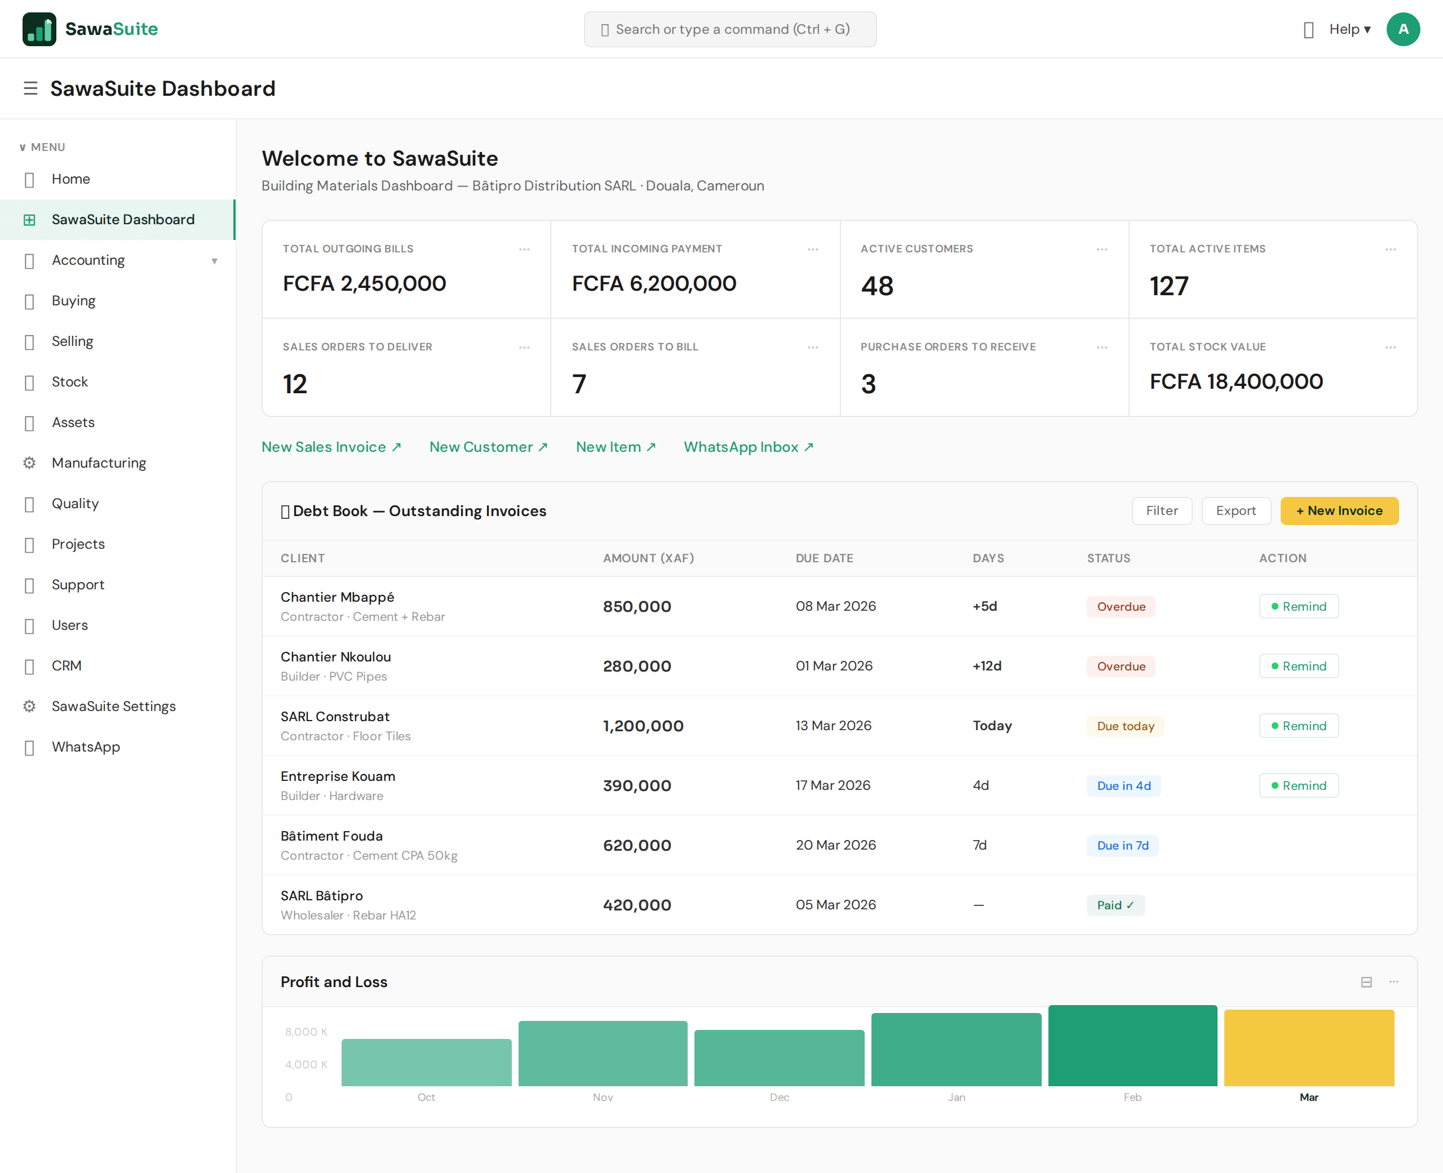Viewport: 1443px width, 1173px height.
Task: Click the Overdue badge for Chantier Mbappé
Action: point(1121,606)
